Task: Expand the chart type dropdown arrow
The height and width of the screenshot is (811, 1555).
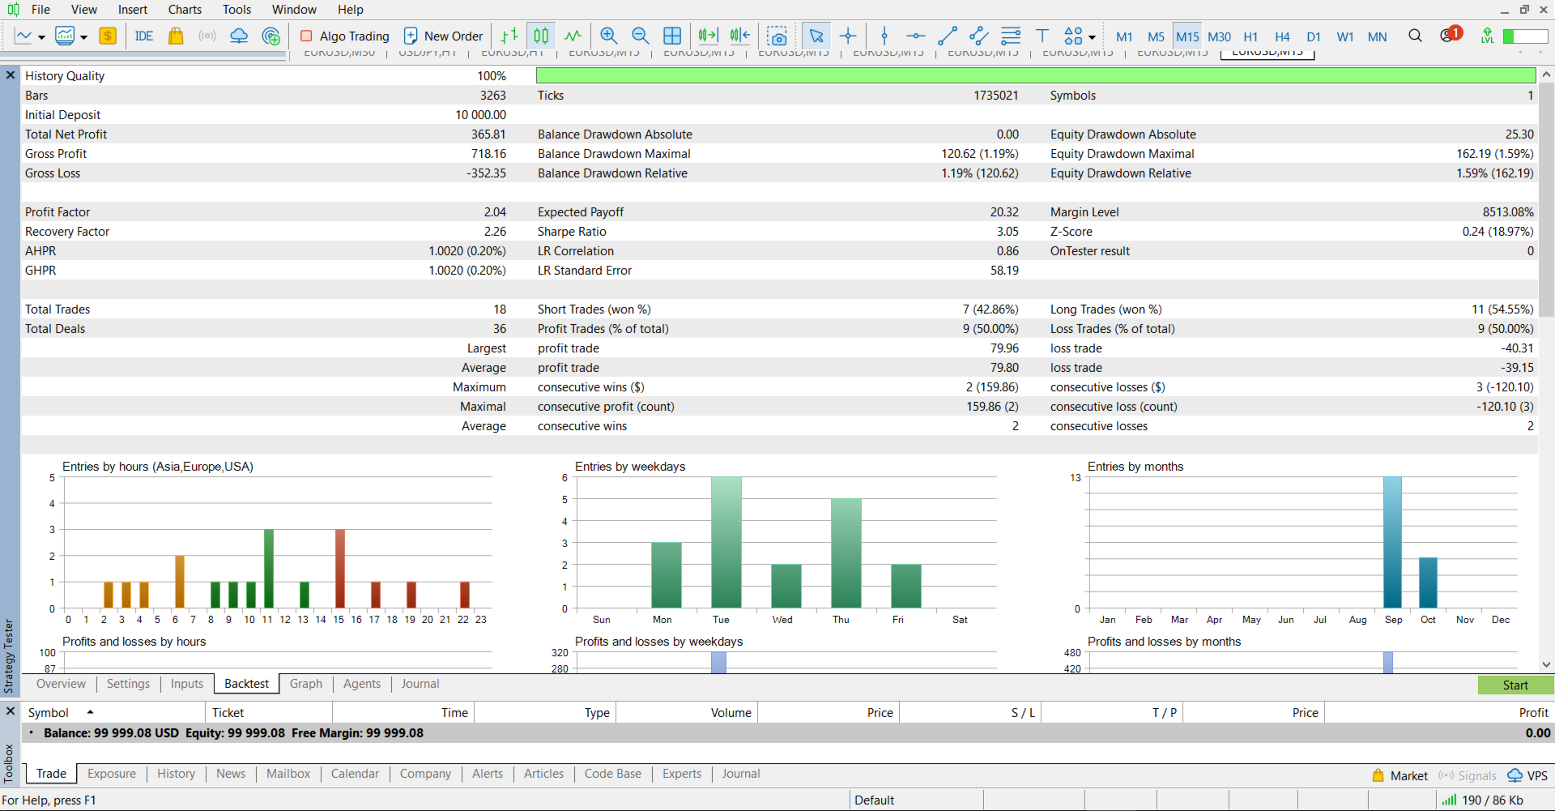Action: point(41,37)
